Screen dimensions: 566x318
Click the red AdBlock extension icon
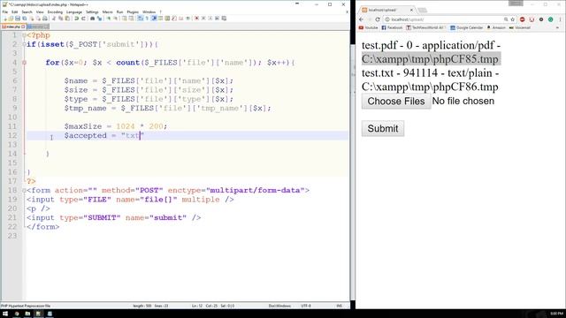523,19
